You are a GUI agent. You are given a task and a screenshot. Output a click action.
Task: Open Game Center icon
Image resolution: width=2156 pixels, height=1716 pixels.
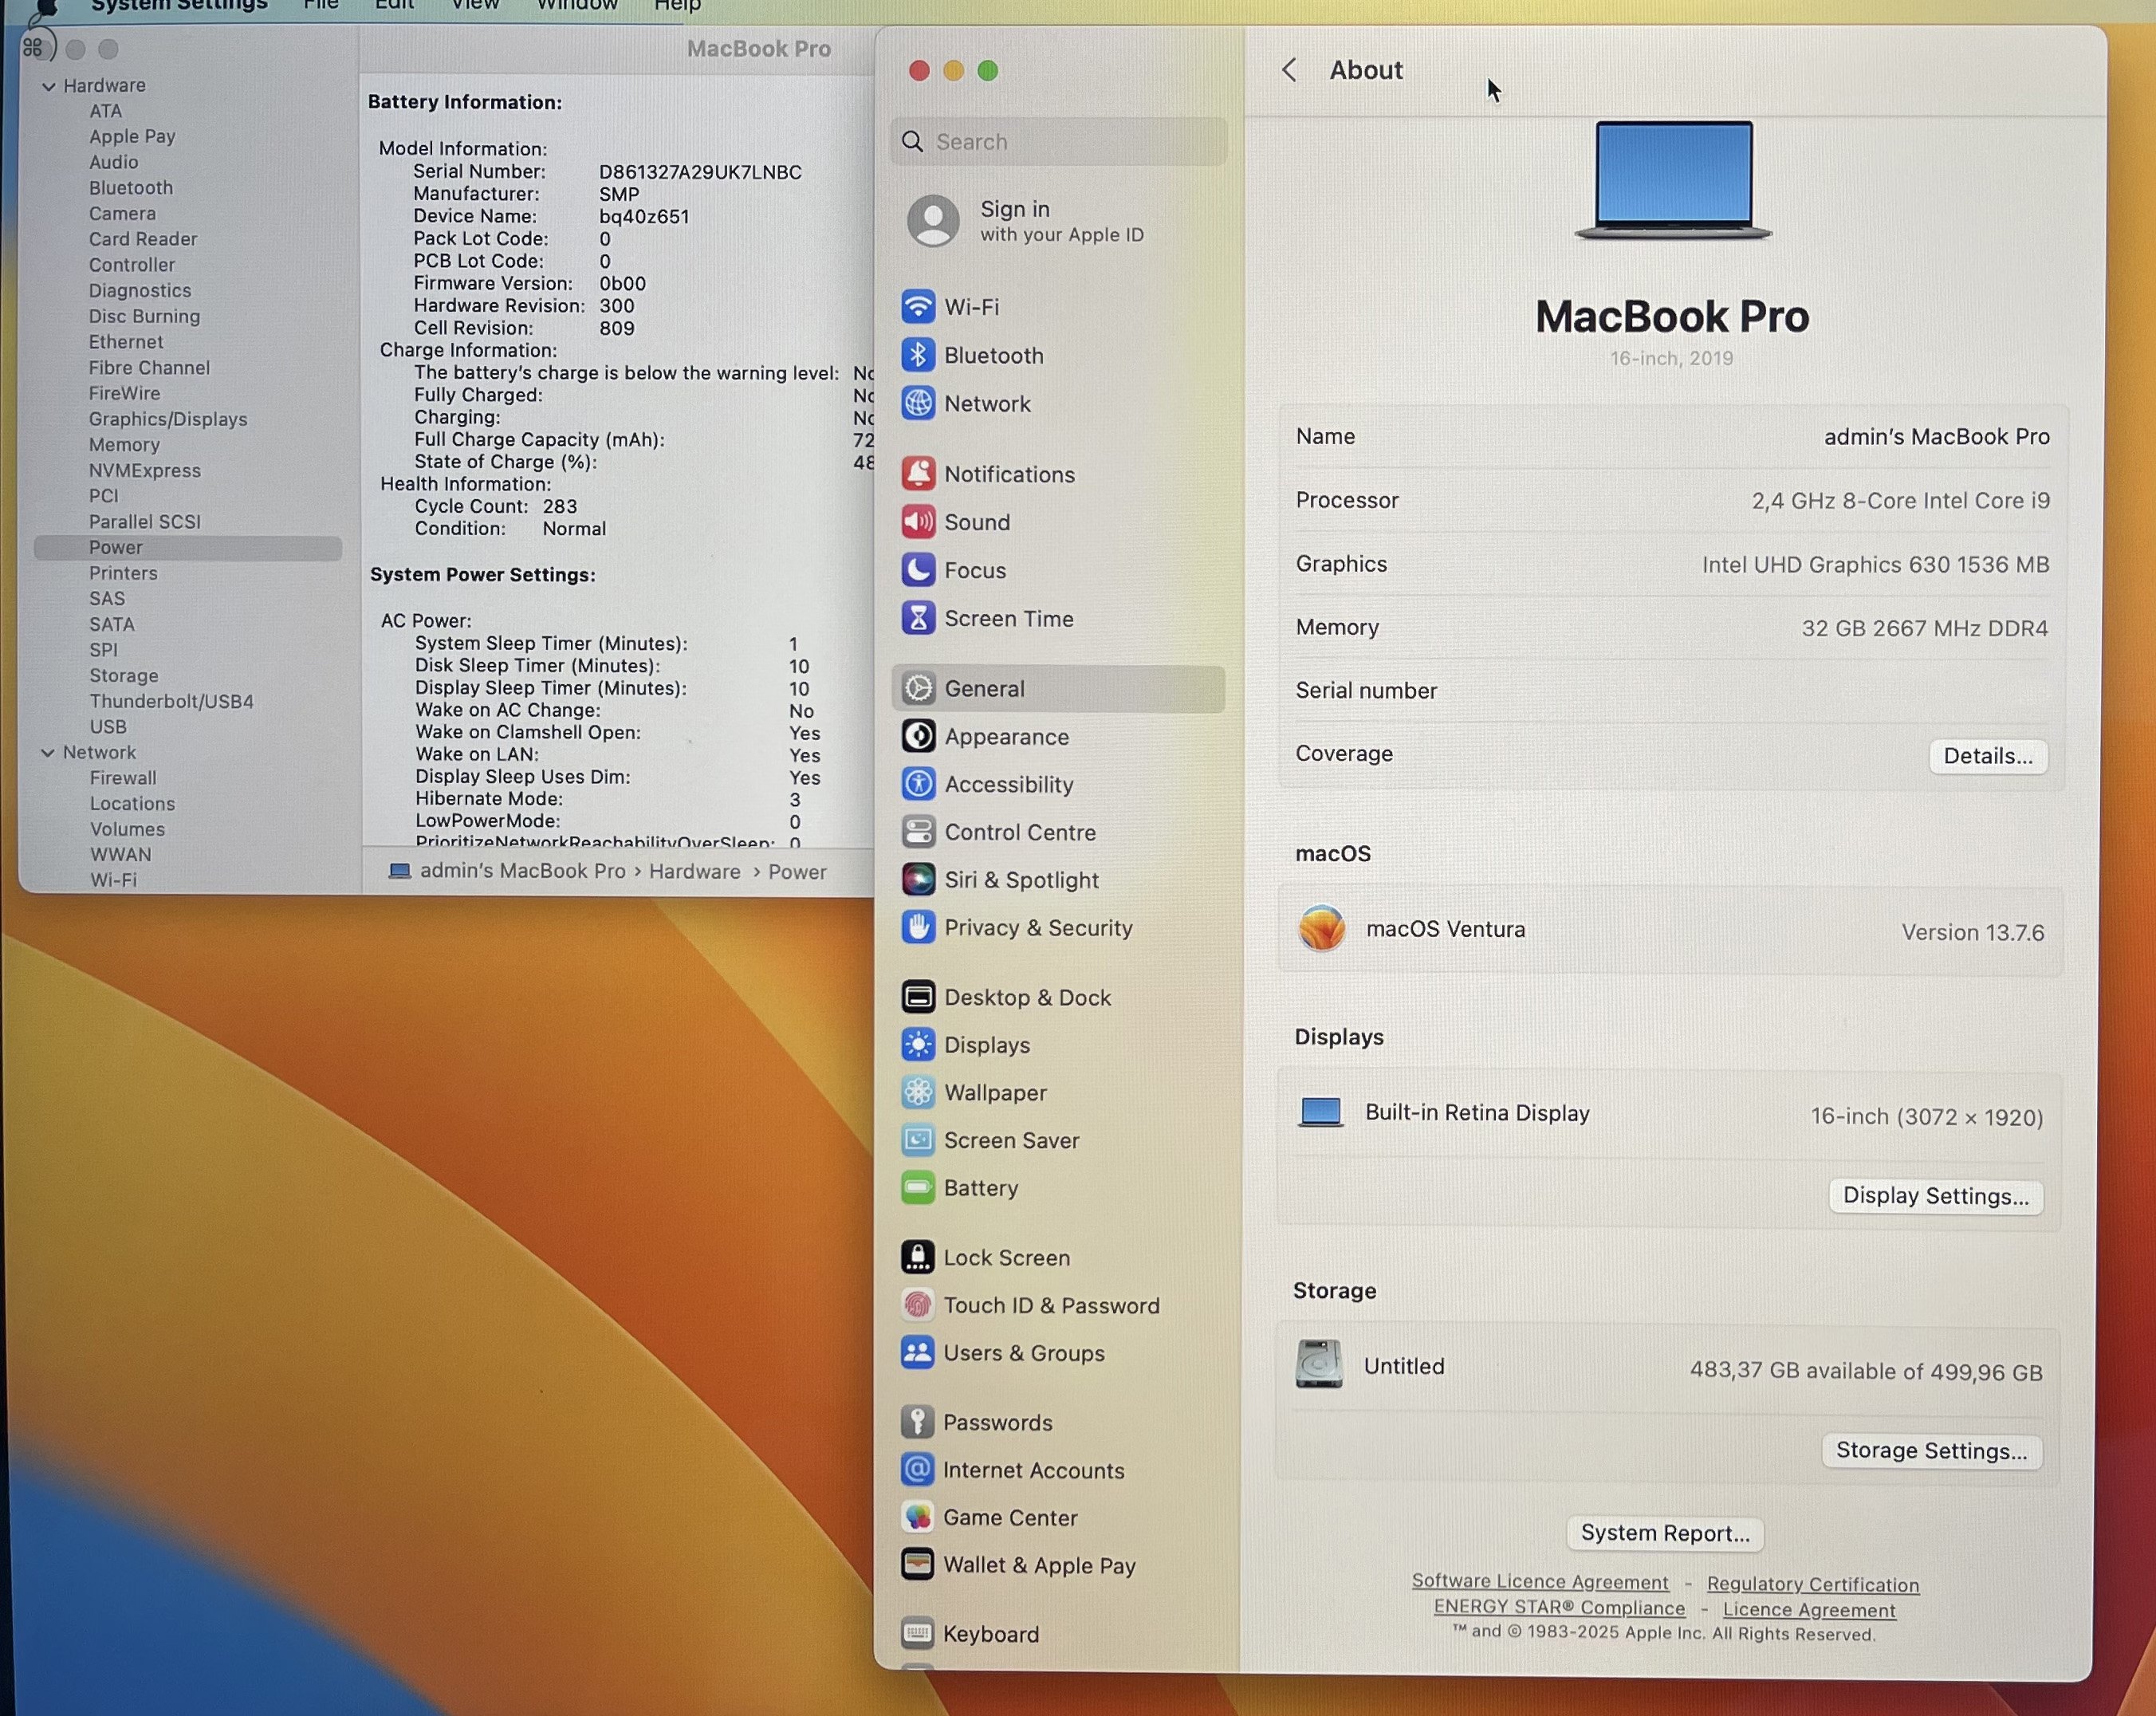[x=917, y=1517]
